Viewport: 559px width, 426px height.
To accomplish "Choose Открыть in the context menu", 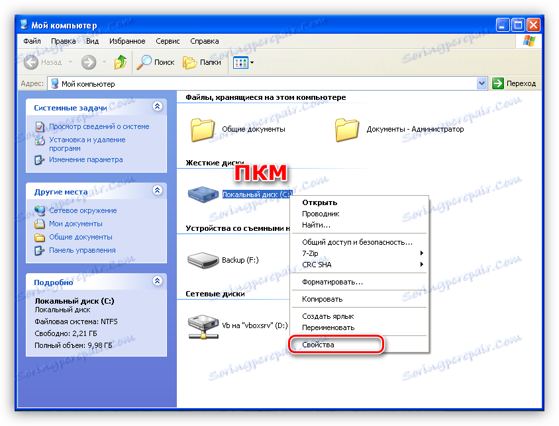I will pos(360,202).
